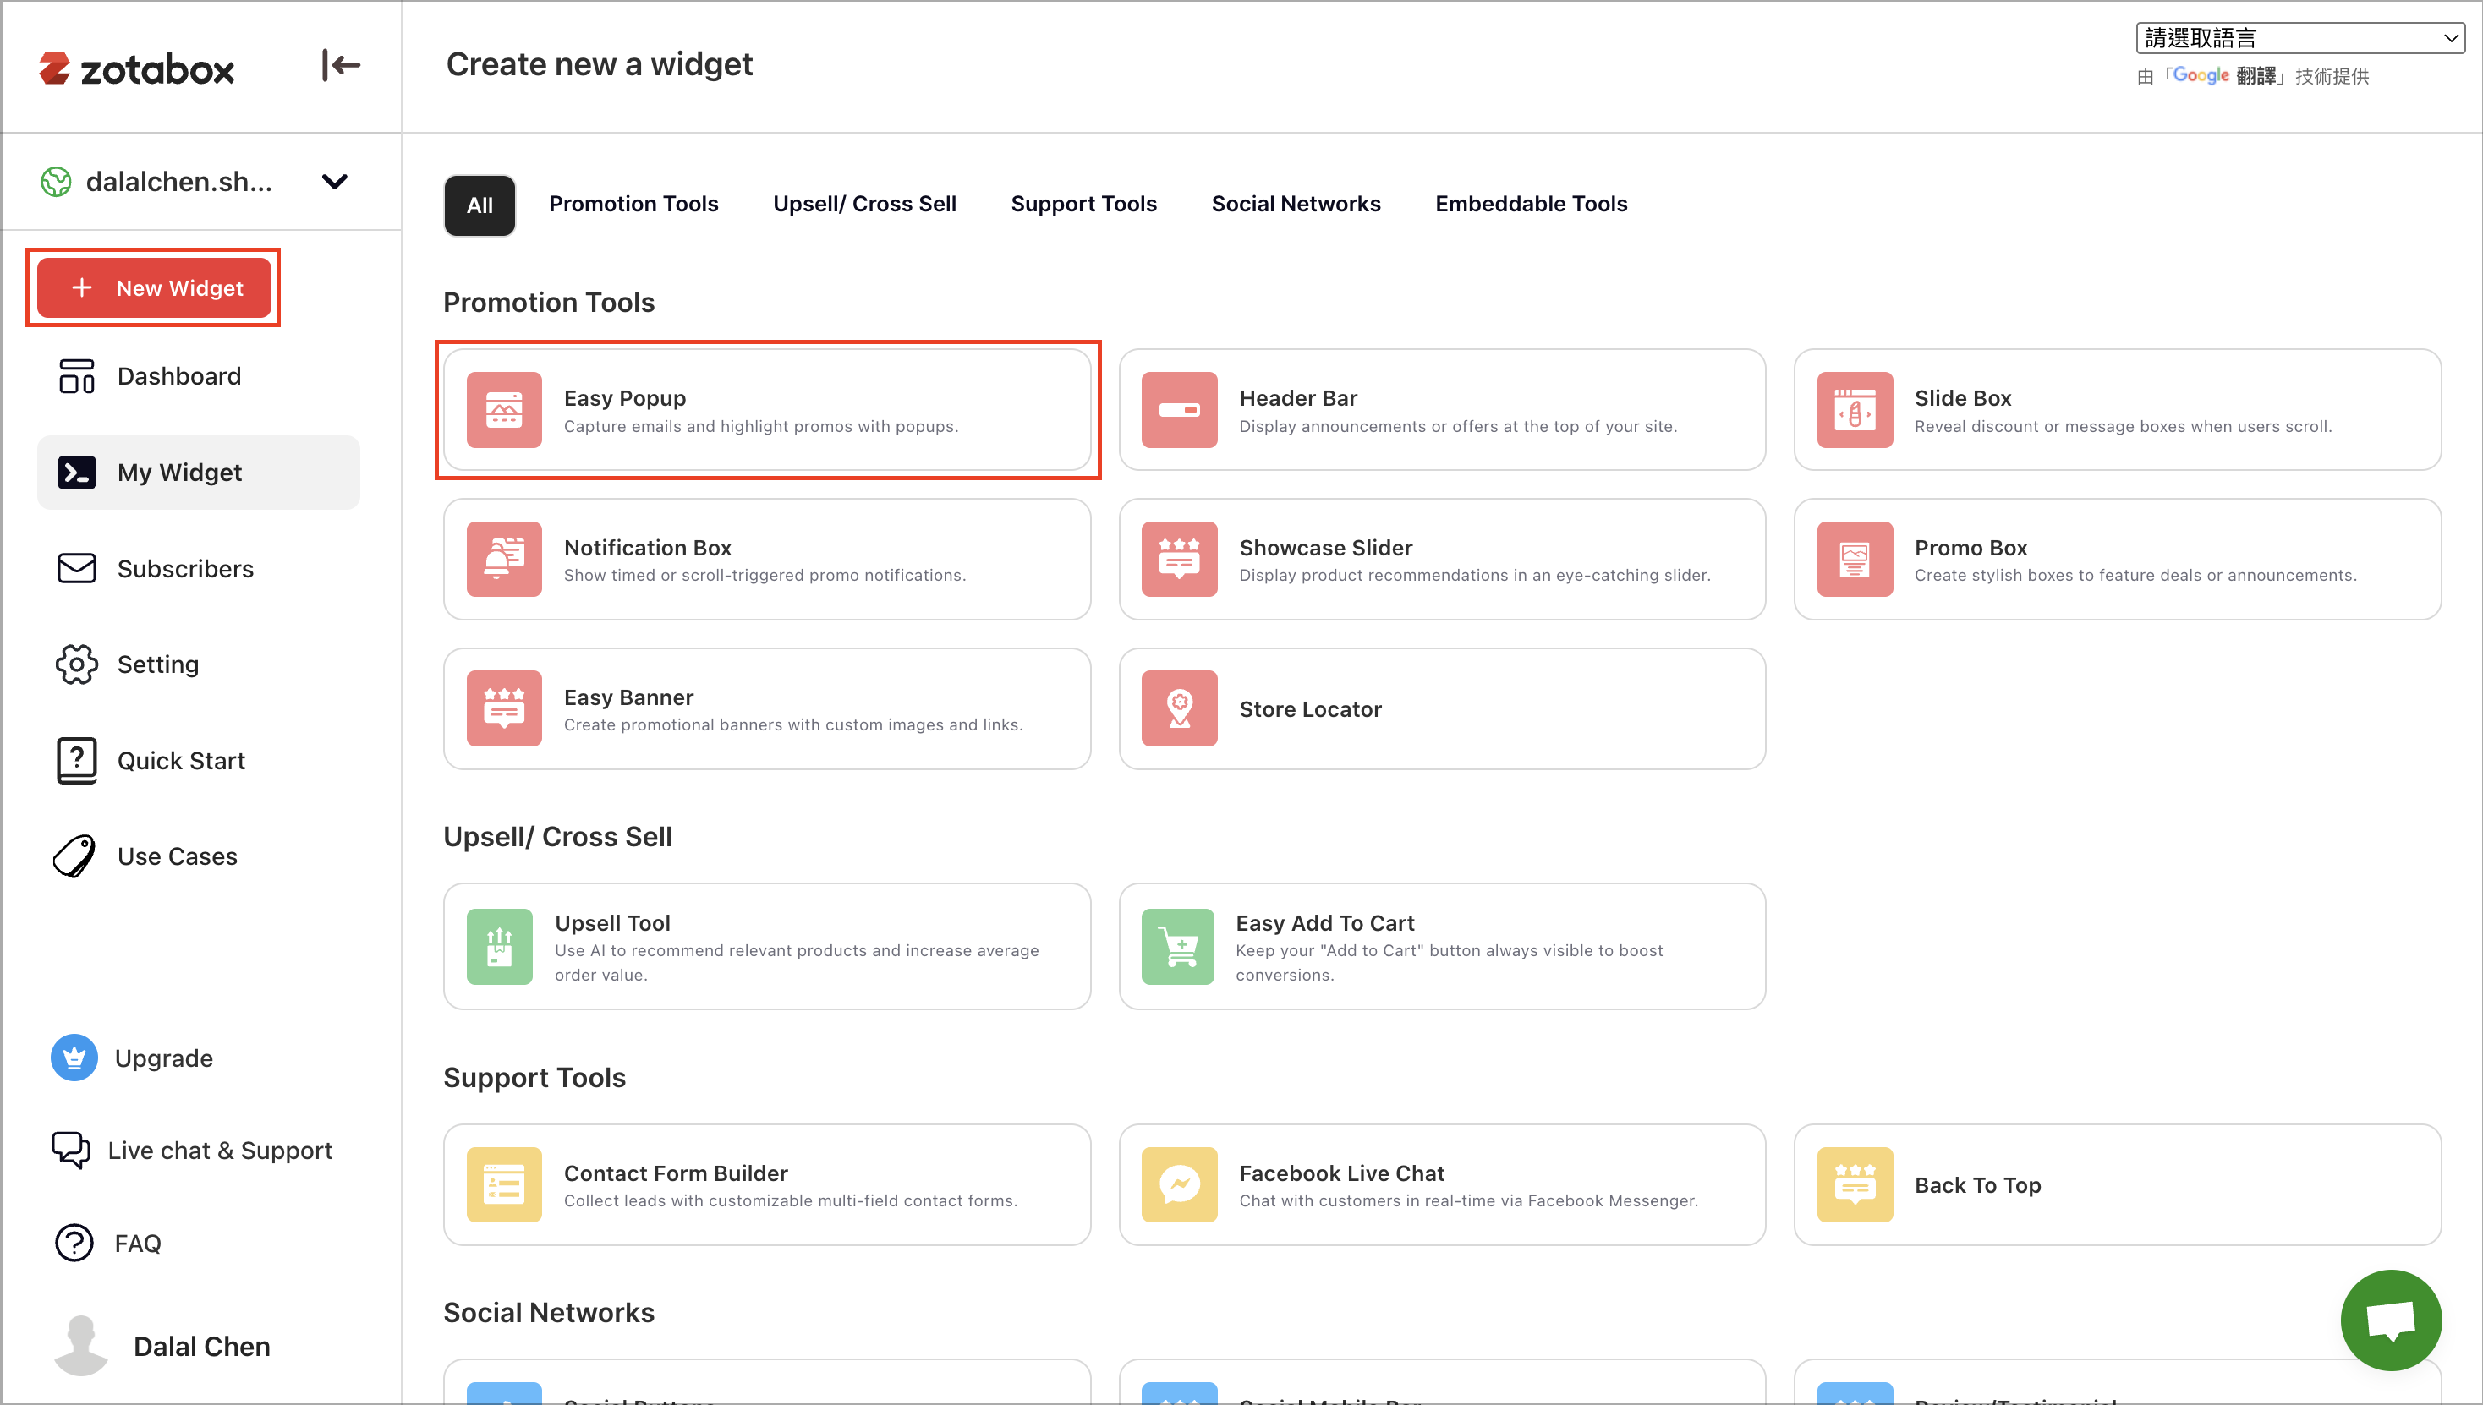Open Dashboard from the sidebar

point(179,376)
